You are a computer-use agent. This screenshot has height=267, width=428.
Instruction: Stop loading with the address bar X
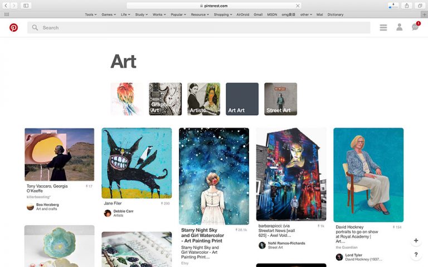(298, 6)
